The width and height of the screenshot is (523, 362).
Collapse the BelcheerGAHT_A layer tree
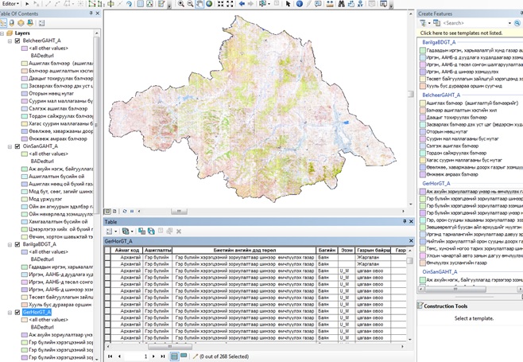point(10,41)
